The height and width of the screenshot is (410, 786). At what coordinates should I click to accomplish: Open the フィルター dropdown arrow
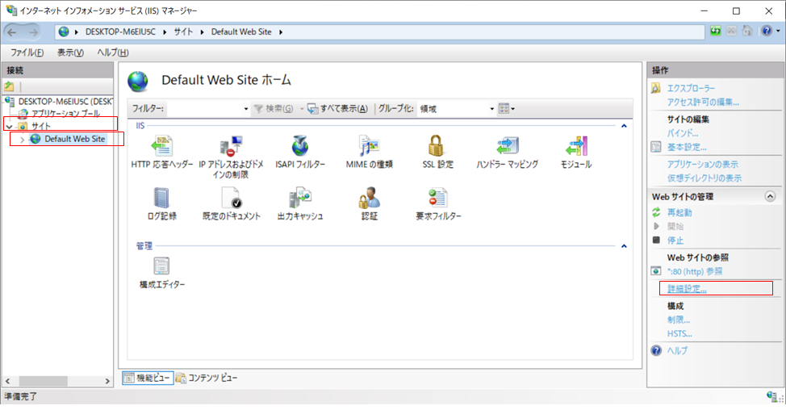click(x=245, y=109)
